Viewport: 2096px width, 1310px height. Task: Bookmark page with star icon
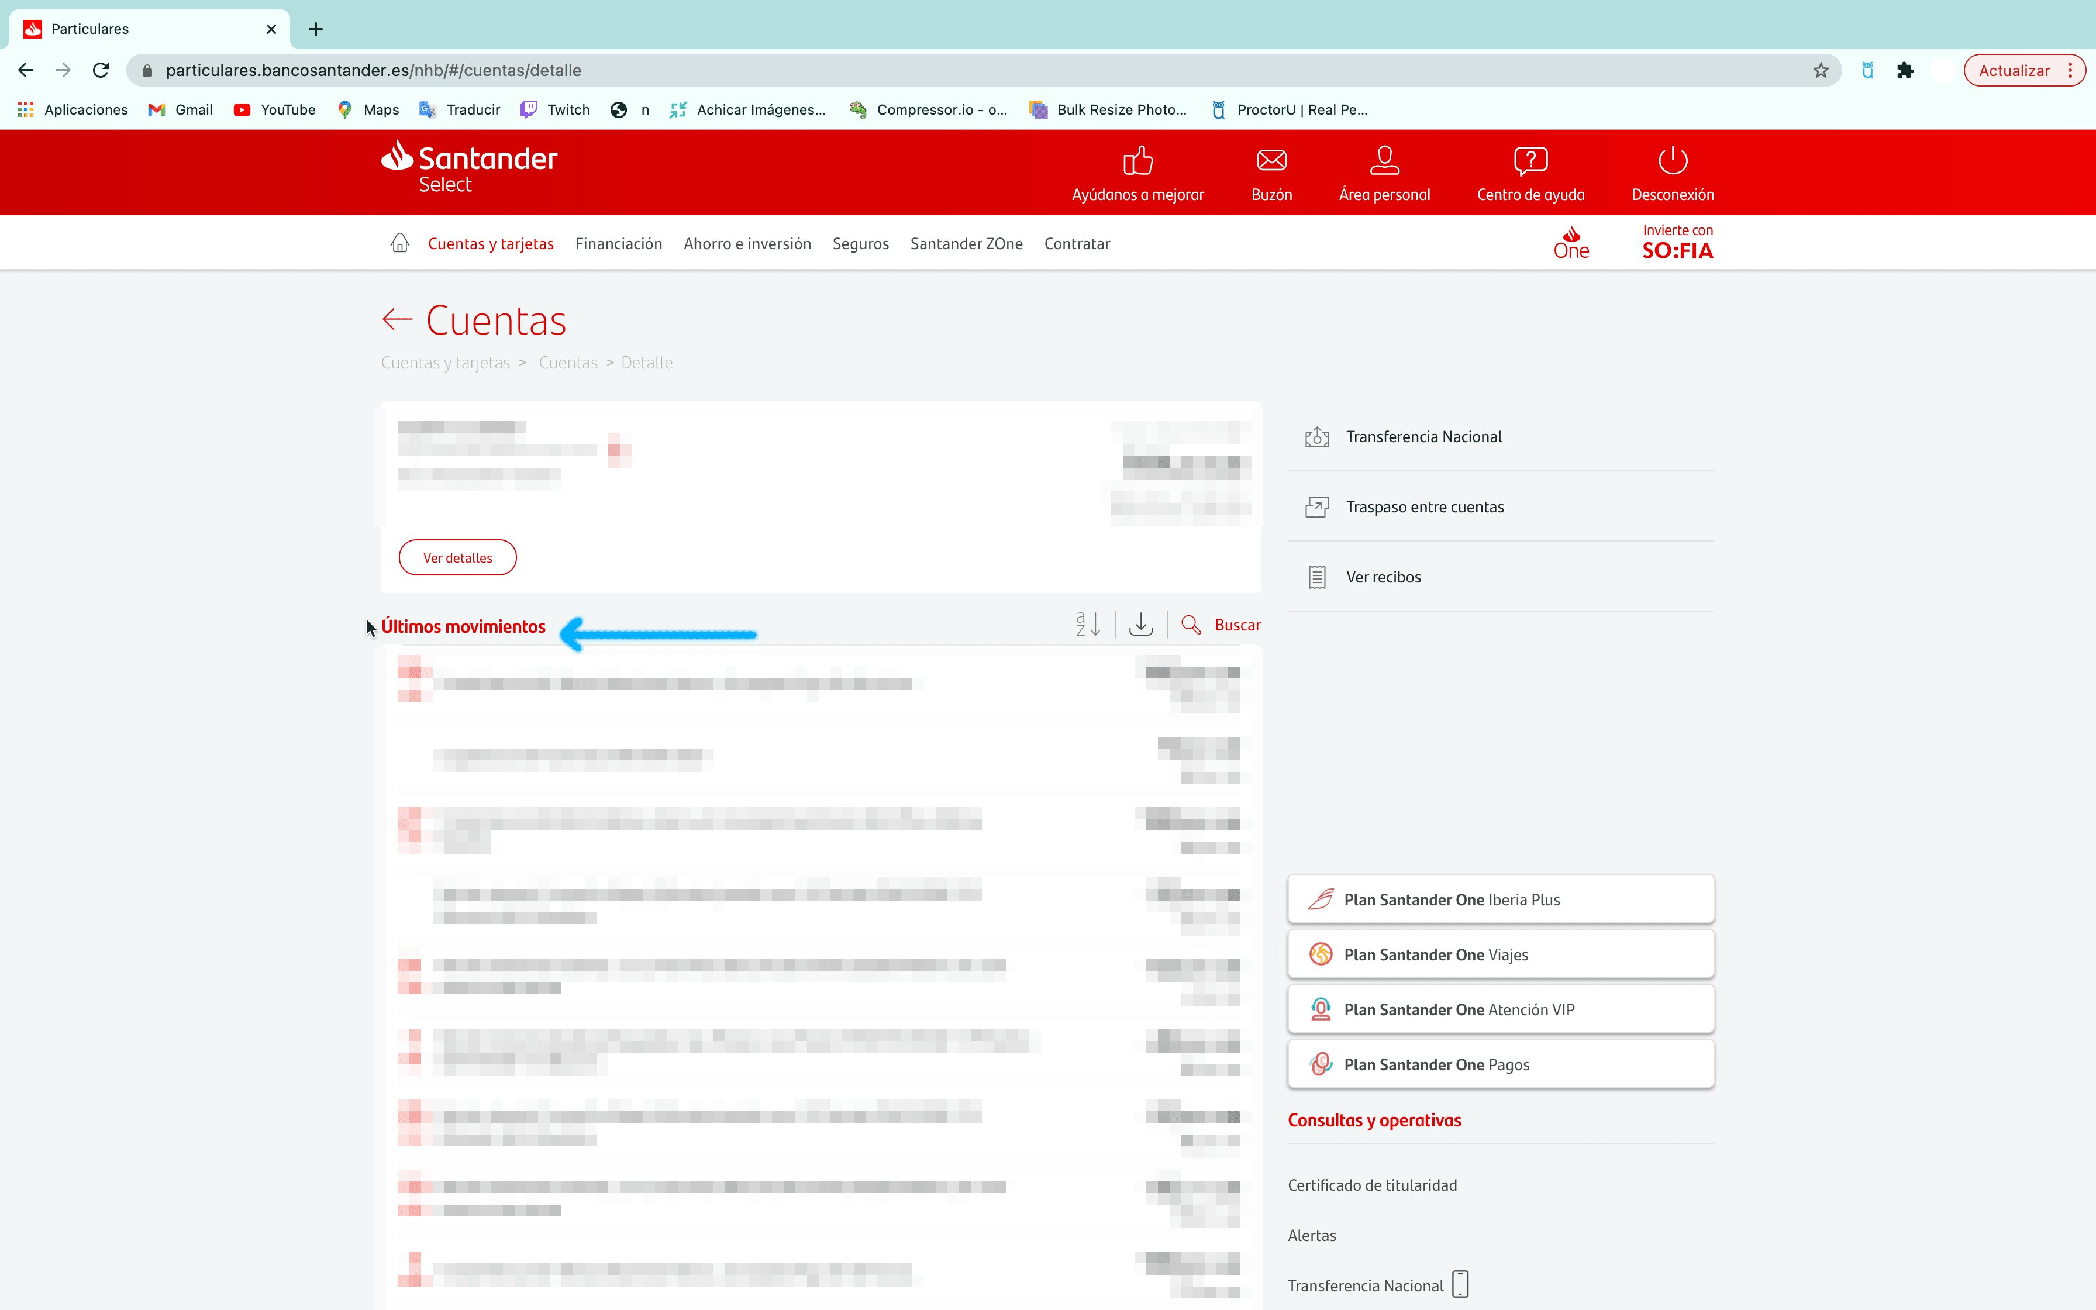(x=1820, y=71)
